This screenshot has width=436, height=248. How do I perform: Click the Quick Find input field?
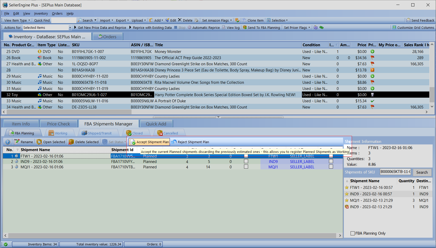coord(64,20)
